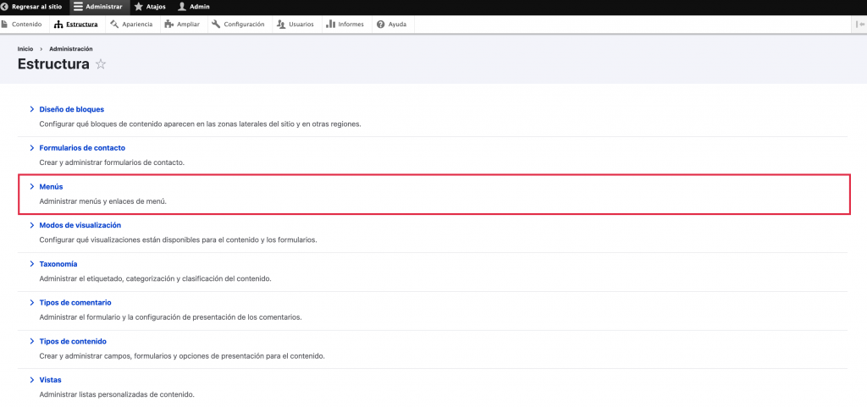Expand the Taxonomía chevron arrow

(x=31, y=264)
